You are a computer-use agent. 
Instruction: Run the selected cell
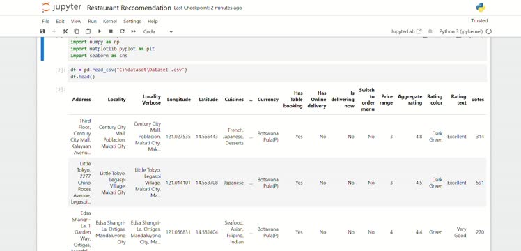[x=100, y=31]
